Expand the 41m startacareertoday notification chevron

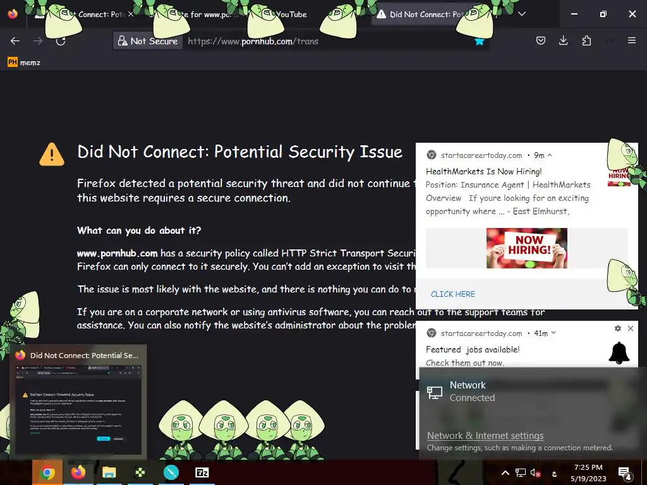tap(553, 333)
